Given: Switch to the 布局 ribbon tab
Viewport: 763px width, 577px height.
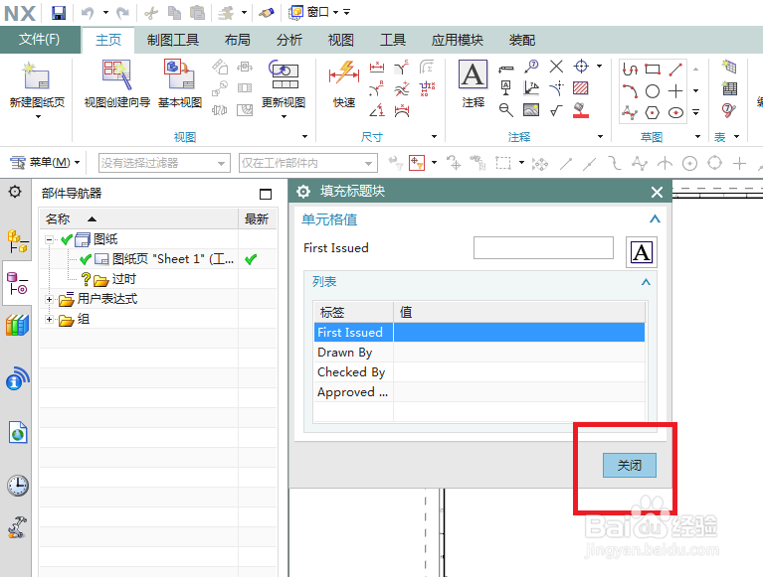Looking at the screenshot, I should click(x=238, y=40).
